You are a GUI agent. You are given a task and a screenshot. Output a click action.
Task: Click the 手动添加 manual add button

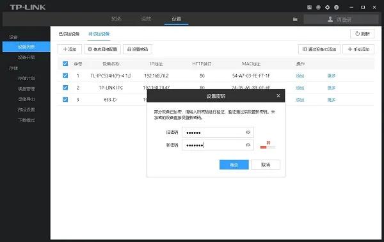pyautogui.click(x=358, y=49)
